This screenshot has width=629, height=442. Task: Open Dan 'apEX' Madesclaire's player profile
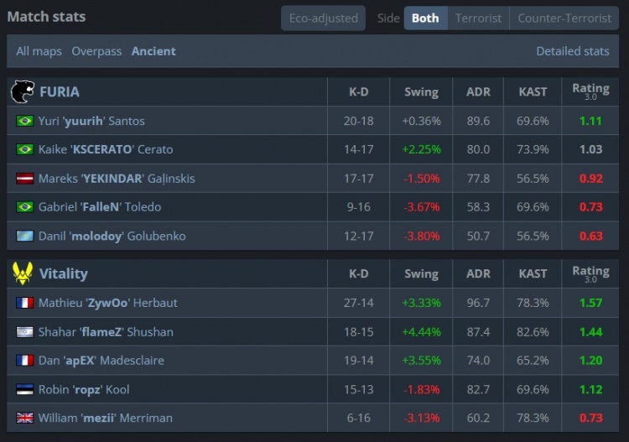click(101, 361)
